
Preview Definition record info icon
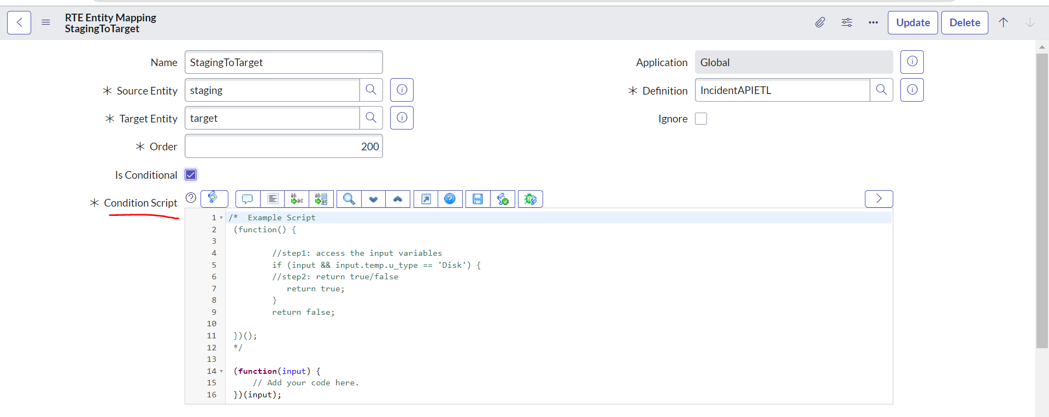pyautogui.click(x=912, y=90)
